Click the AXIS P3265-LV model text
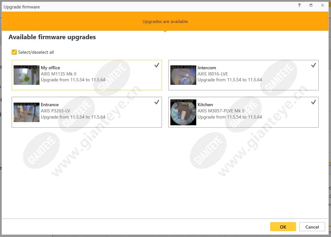 [x=55, y=111]
